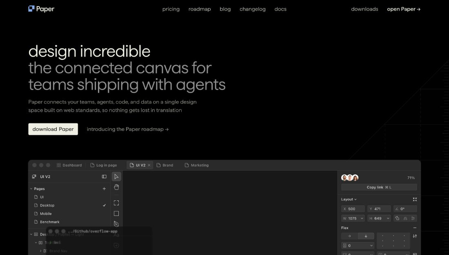Set flex direction to horizontal arrow
The width and height of the screenshot is (449, 255).
[x=349, y=236]
